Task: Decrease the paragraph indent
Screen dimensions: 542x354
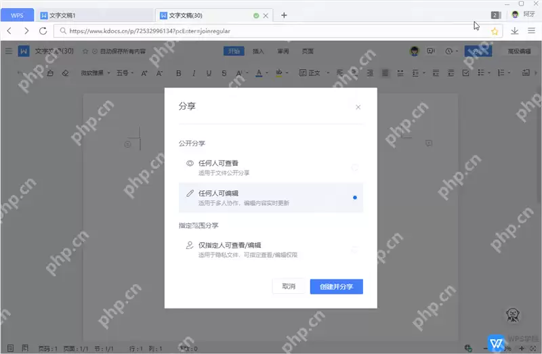Action: click(x=436, y=73)
